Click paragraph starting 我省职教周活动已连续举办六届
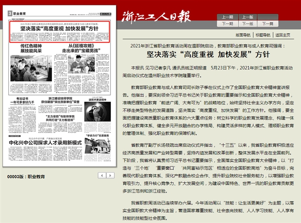This screenshot has width=301, height=223. pos(208,211)
